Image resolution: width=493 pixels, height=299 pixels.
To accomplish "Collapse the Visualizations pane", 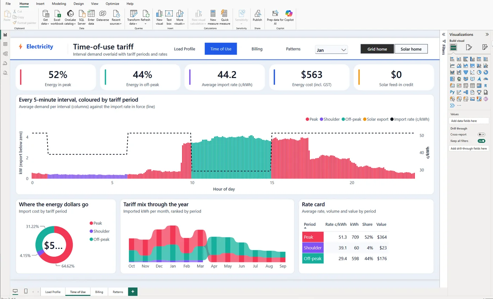I will 487,34.
